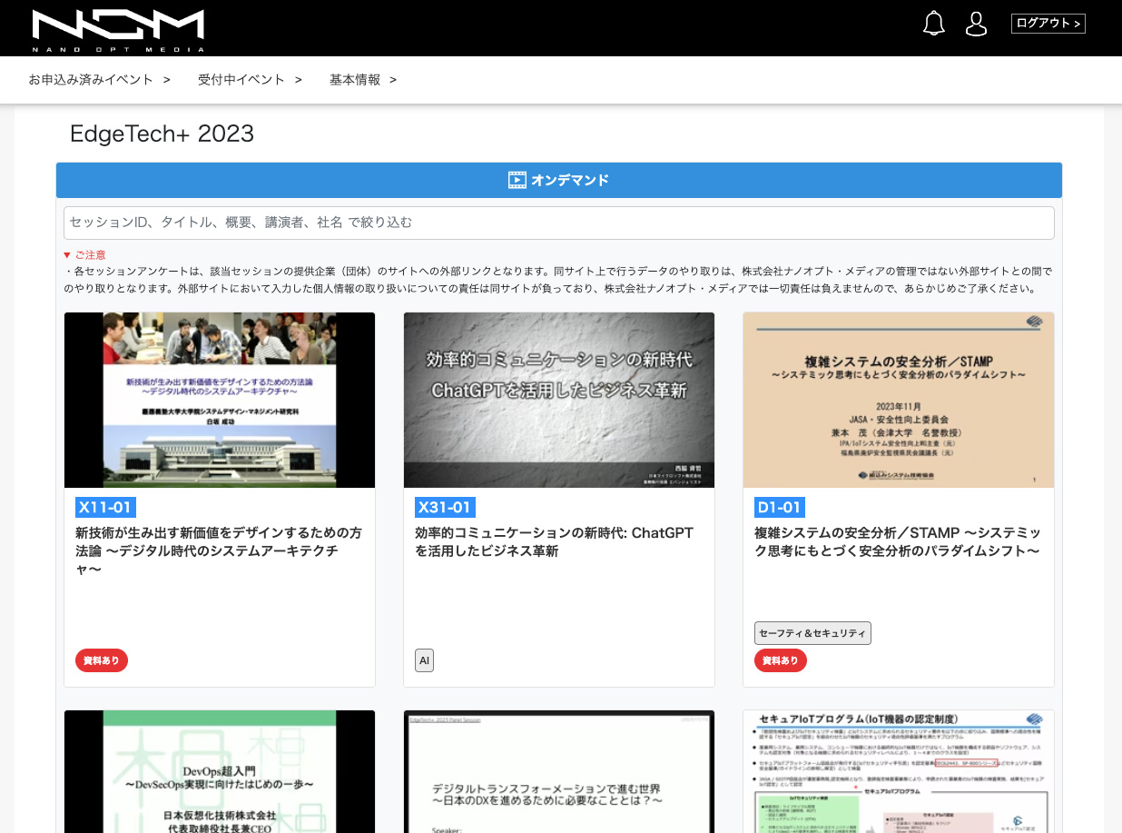Click 資料あり badge on session X11-01
Image resolution: width=1122 pixels, height=833 pixels.
102,660
